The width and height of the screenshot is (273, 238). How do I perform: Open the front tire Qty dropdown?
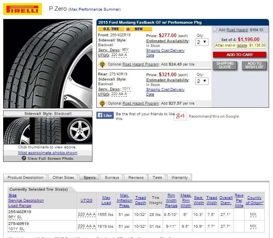[x=202, y=42]
